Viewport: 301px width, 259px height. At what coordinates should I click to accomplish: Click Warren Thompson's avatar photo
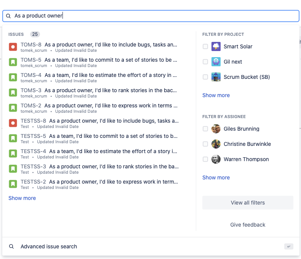coord(216,159)
